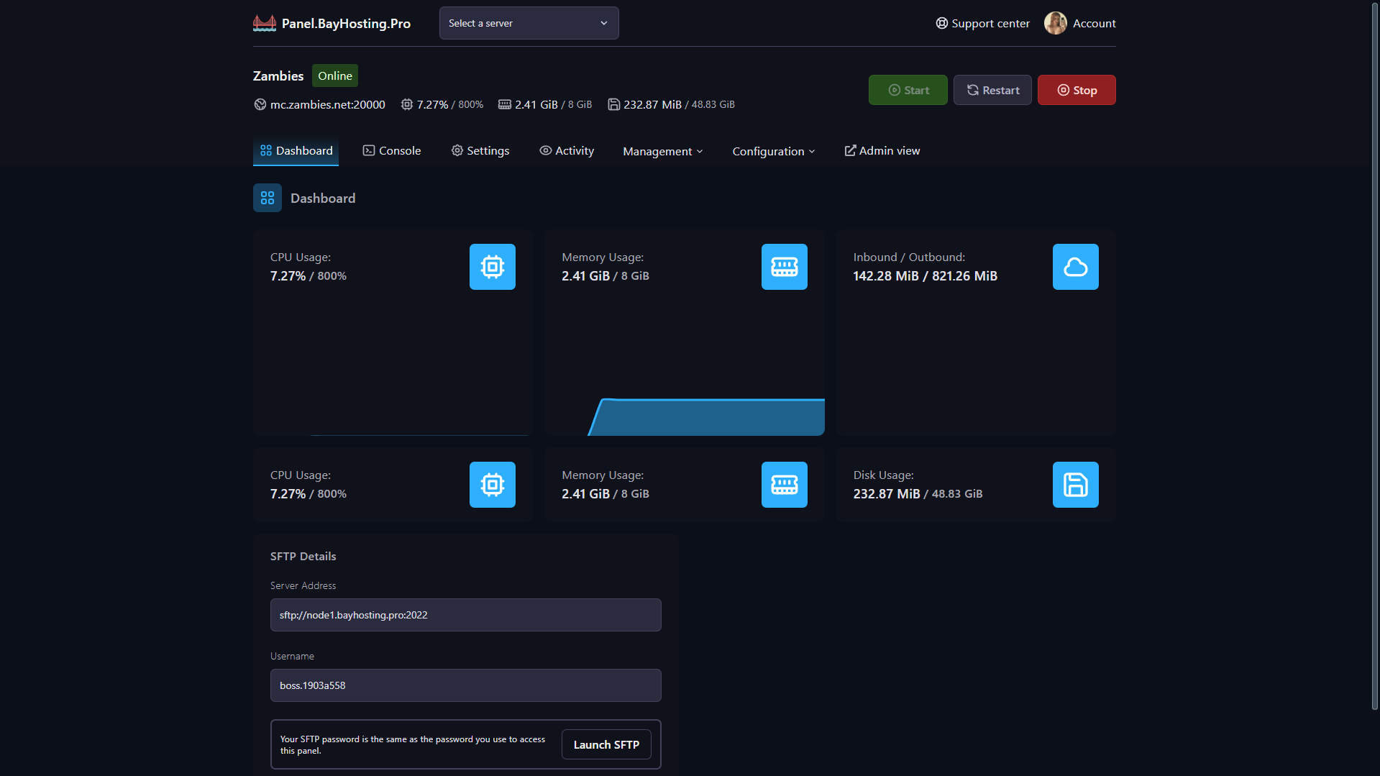The height and width of the screenshot is (776, 1380).
Task: Click CPU icon in top CPU Usage card
Action: (x=493, y=267)
